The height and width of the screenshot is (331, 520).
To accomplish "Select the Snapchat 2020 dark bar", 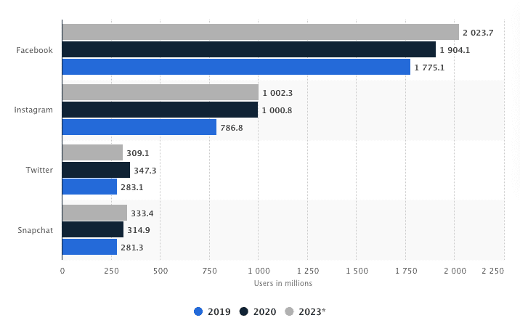I will (93, 229).
